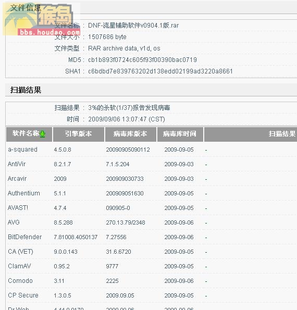Select CP Secure database version 2009.09.05
The height and width of the screenshot is (310, 297).
click(120, 295)
